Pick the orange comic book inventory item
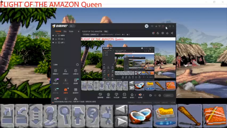 tap(215, 116)
